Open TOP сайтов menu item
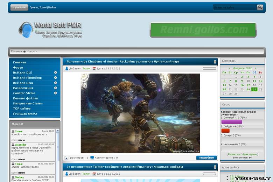The width and height of the screenshot is (273, 182). coord(22,108)
